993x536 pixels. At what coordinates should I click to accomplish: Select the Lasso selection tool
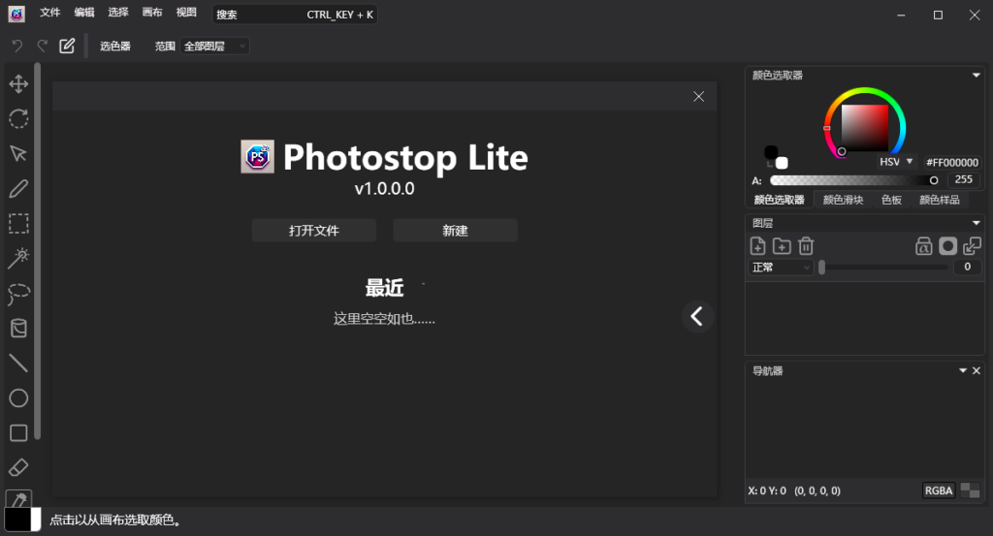pos(18,294)
